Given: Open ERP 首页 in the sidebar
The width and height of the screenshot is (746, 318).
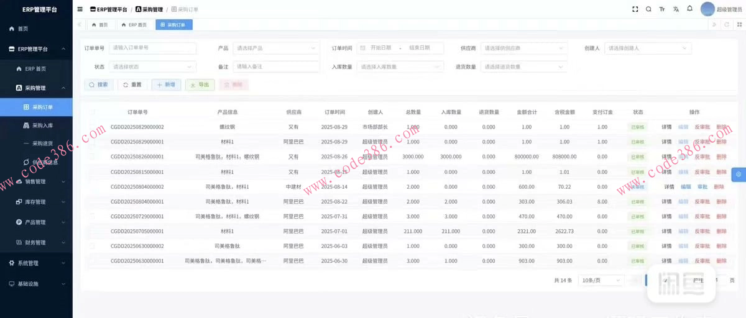Looking at the screenshot, I should click(x=36, y=68).
